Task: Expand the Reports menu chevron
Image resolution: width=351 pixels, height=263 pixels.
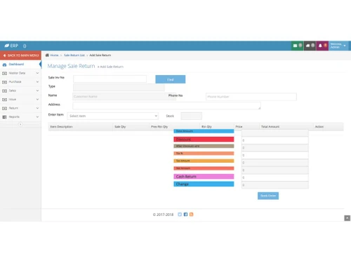Action: [x=37, y=116]
